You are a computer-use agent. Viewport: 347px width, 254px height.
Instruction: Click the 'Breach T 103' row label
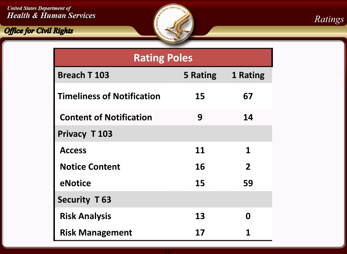tap(84, 75)
